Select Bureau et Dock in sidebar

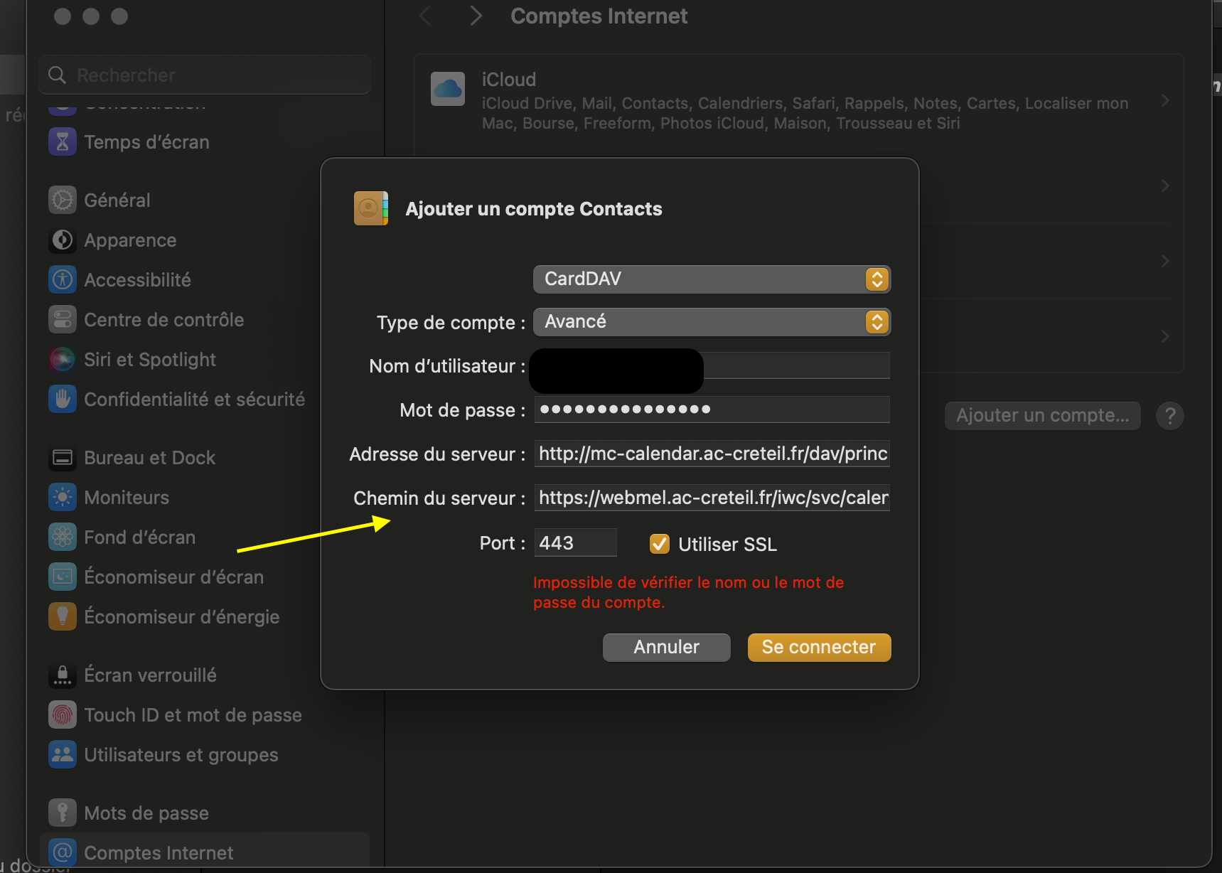tap(204, 457)
